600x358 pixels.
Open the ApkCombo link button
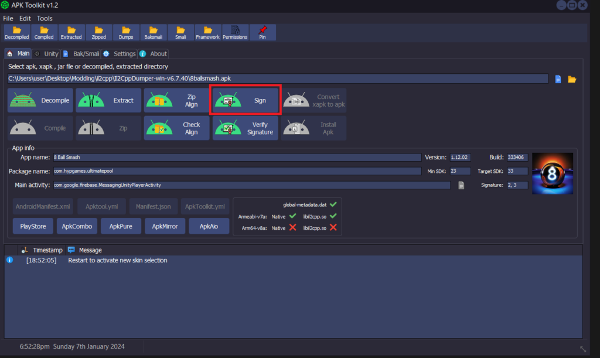[77, 226]
